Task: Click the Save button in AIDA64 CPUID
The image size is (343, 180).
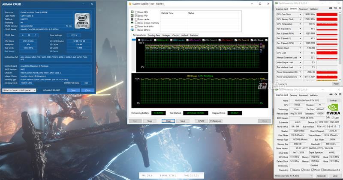Action: point(73,90)
